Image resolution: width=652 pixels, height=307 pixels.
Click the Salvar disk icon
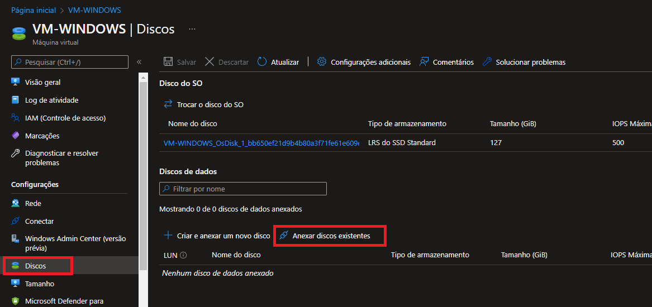(x=168, y=62)
